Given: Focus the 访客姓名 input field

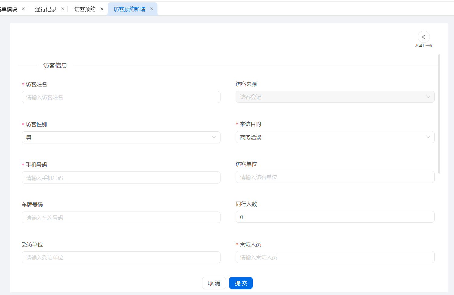Looking at the screenshot, I should [121, 97].
